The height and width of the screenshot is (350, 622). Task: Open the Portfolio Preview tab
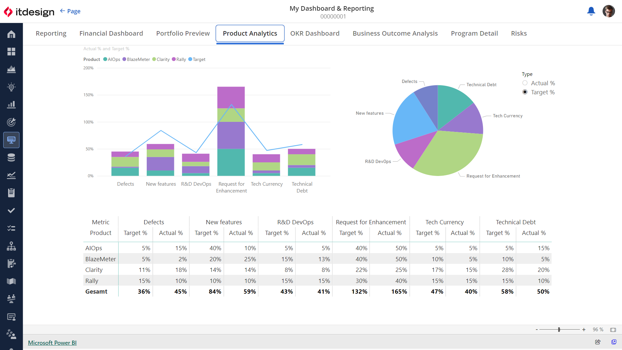coord(183,33)
